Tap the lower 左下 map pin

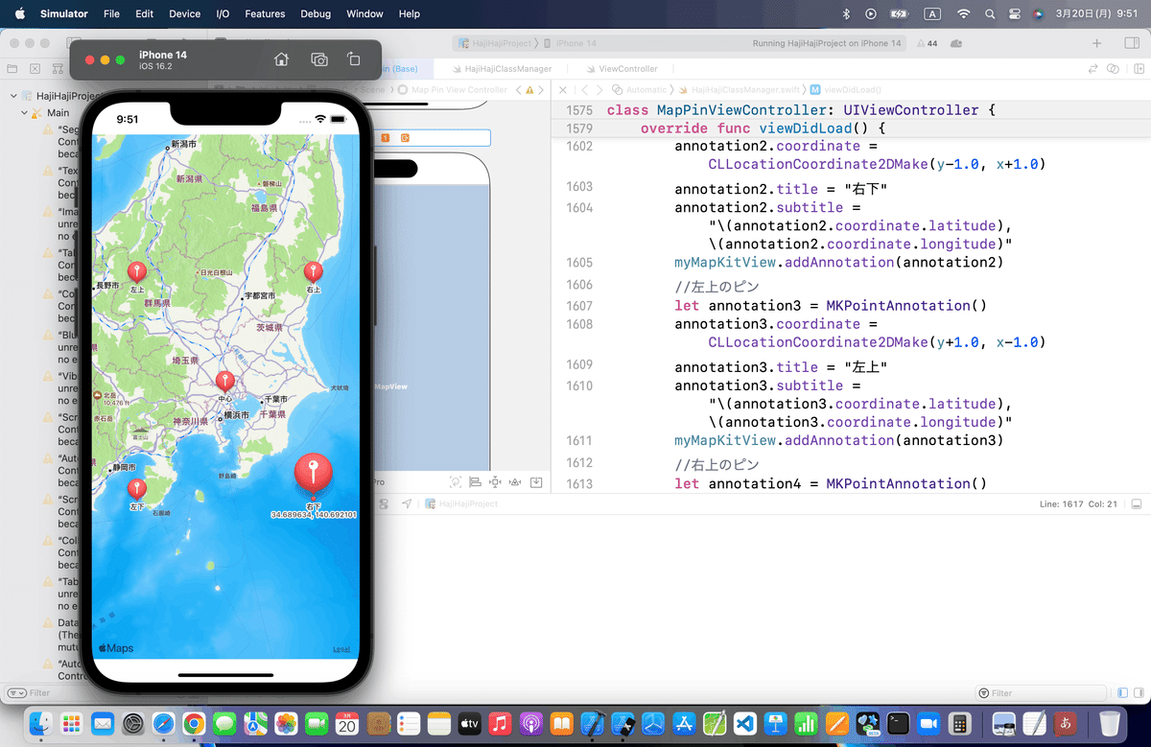coord(137,489)
